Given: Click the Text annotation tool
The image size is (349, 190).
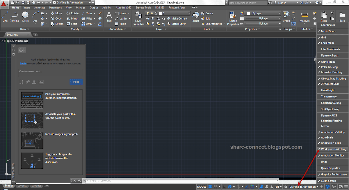Looking at the screenshot, I should point(109,17).
